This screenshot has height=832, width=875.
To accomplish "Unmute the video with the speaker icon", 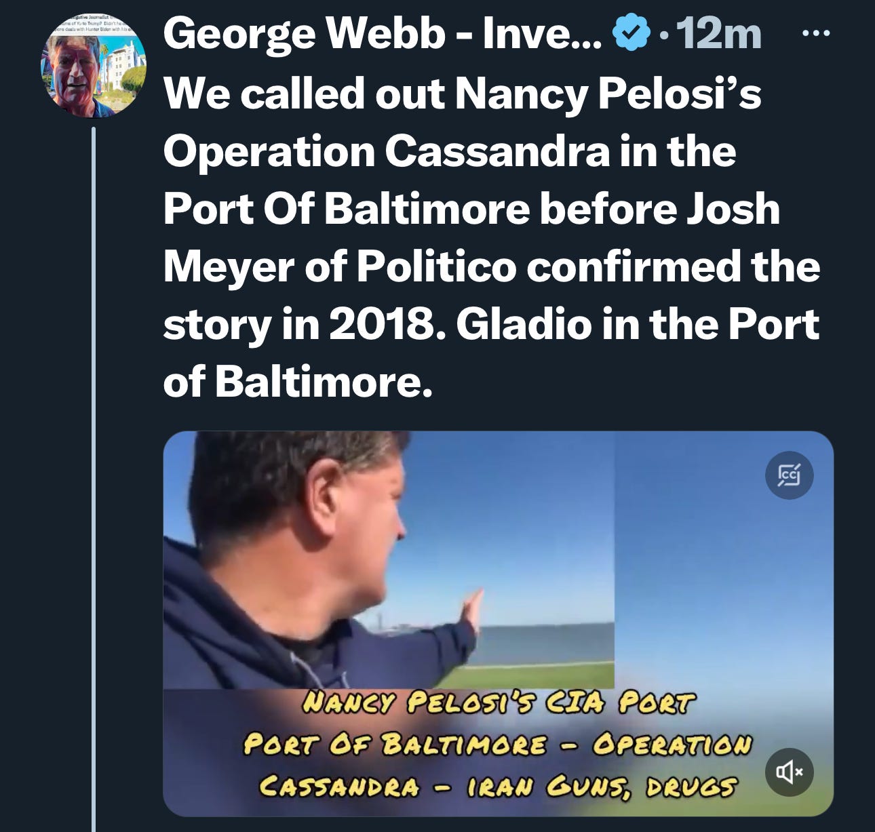I will tap(789, 771).
